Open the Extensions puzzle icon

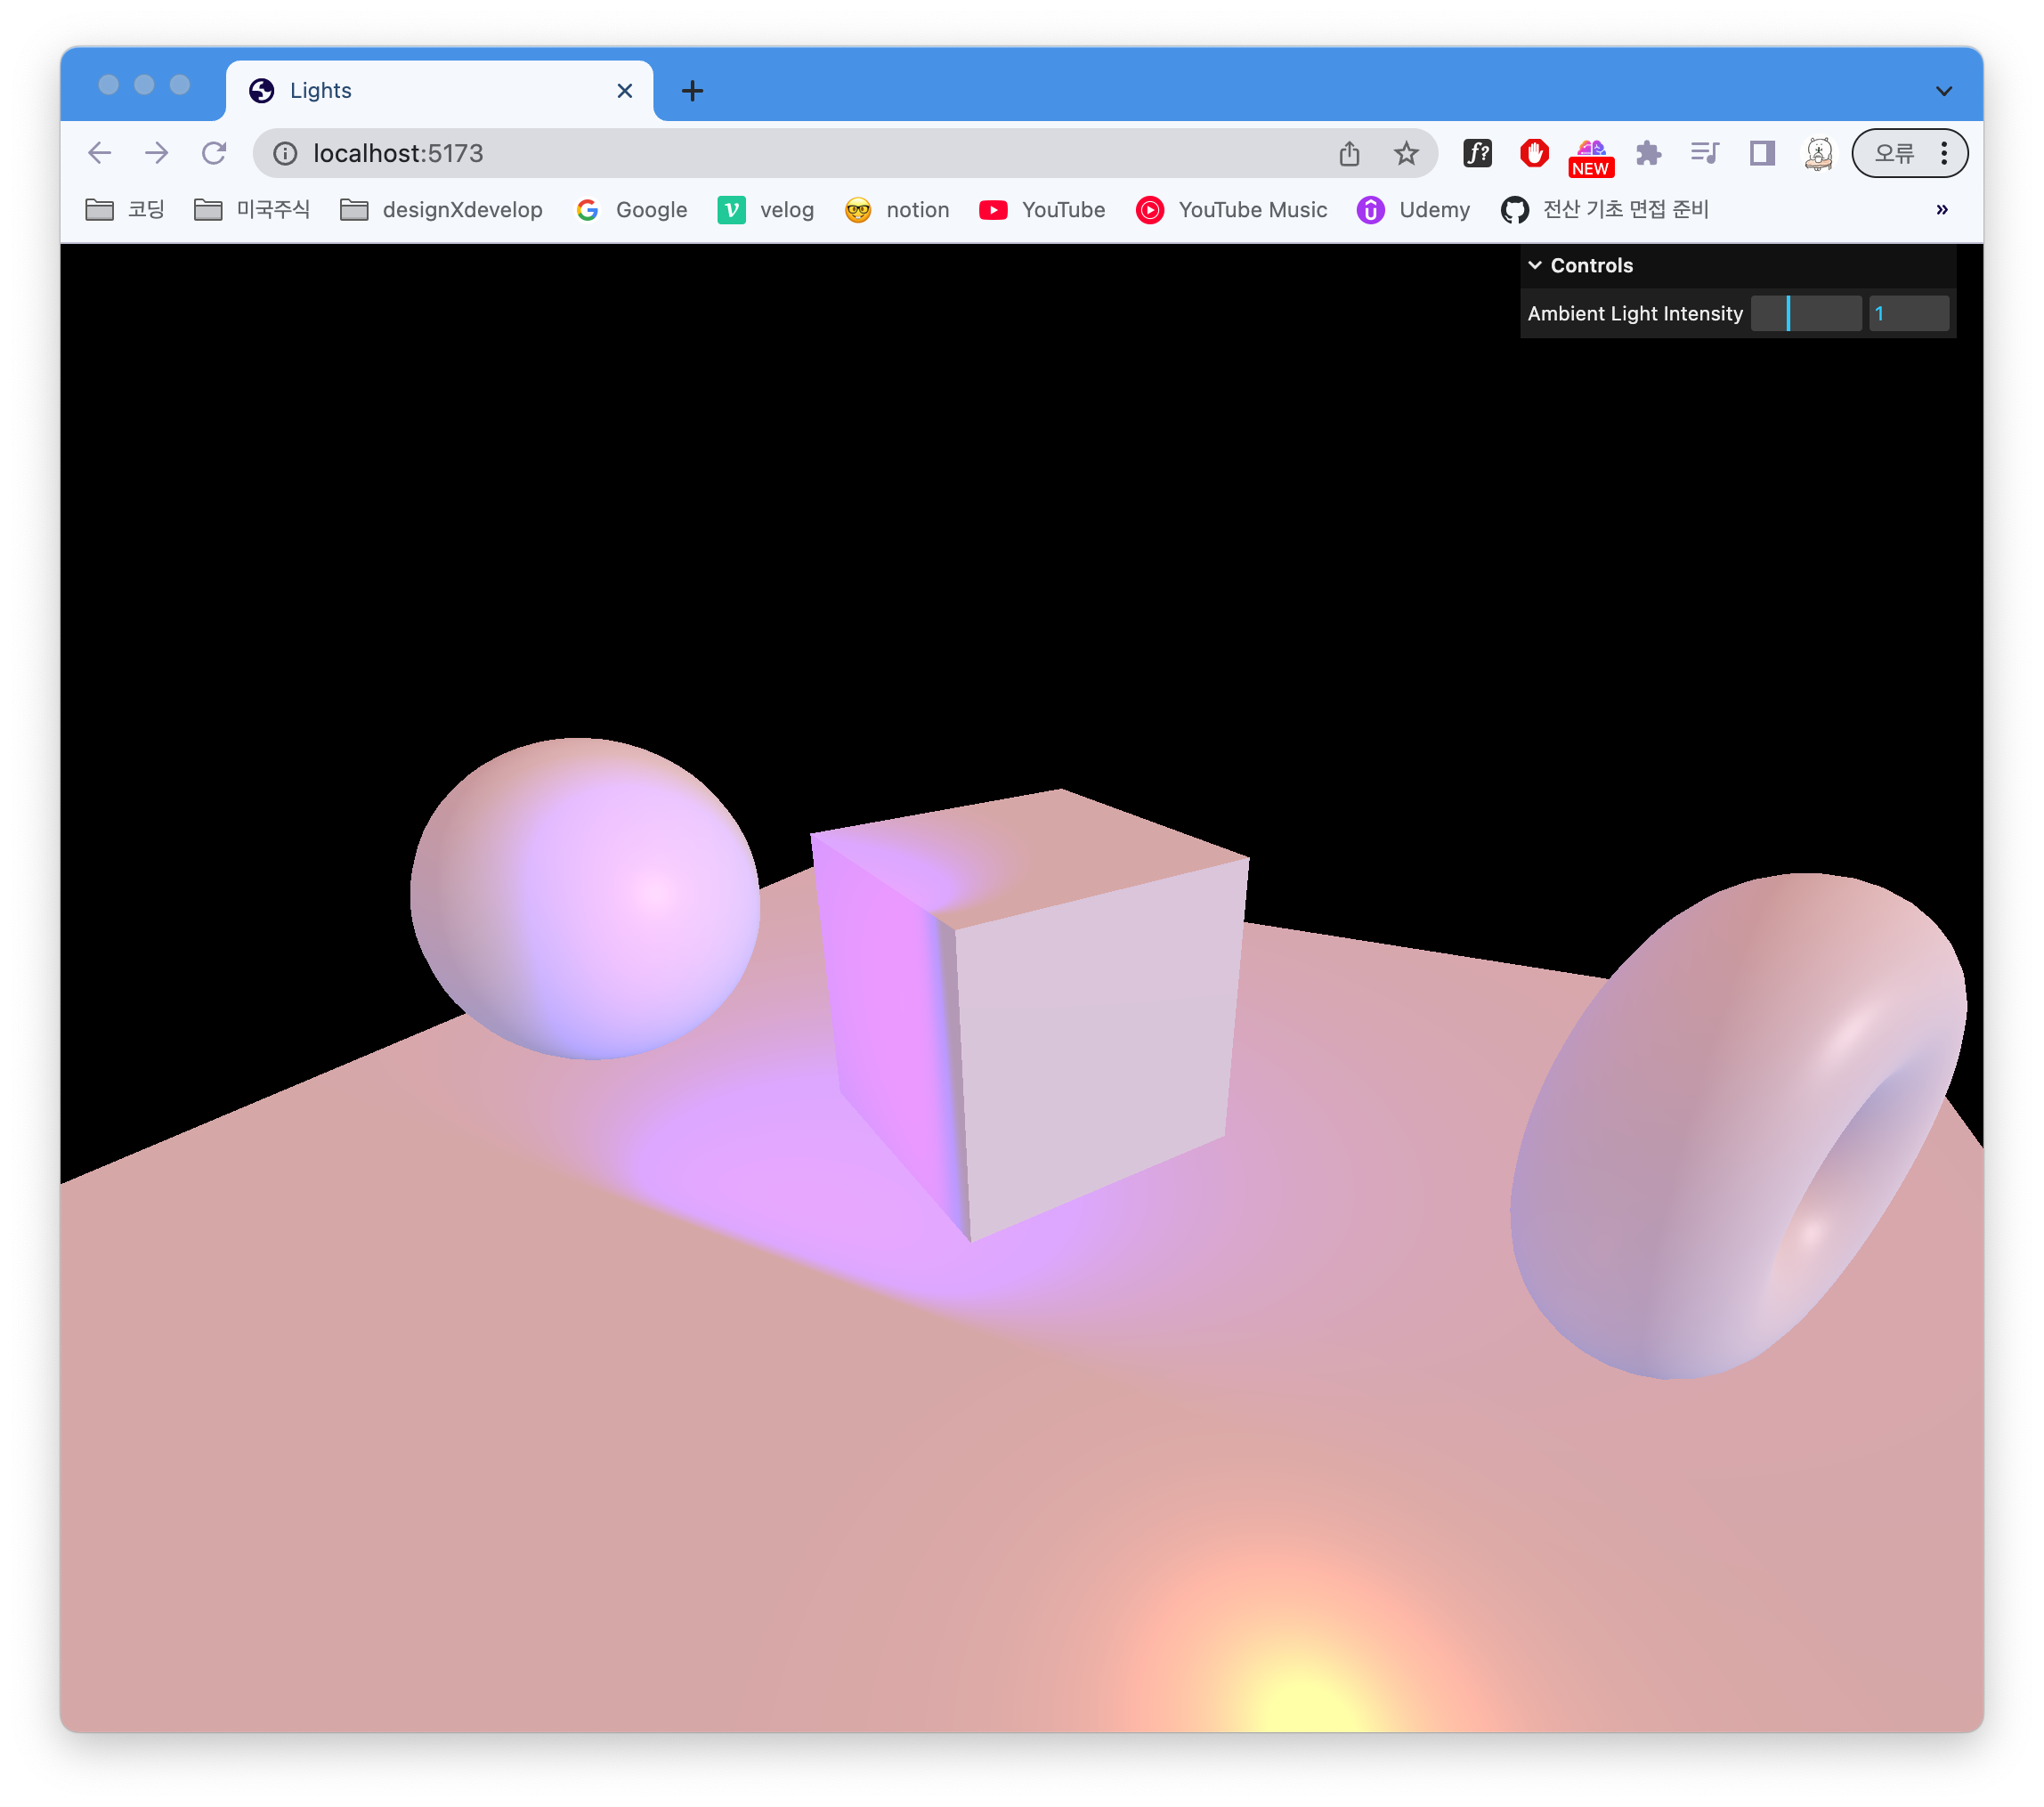point(1648,153)
